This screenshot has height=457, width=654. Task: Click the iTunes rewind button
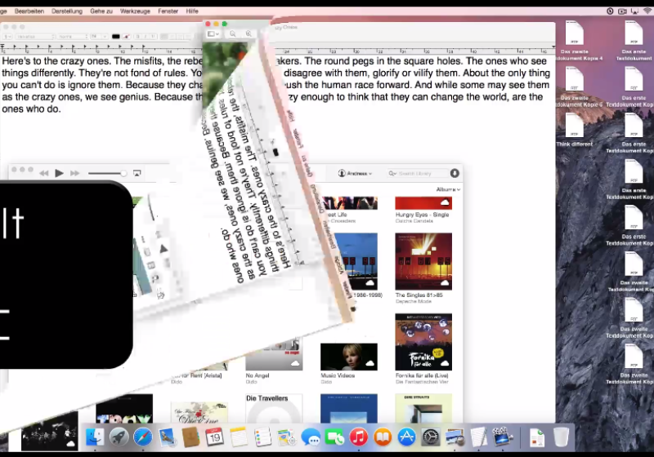[x=42, y=173]
